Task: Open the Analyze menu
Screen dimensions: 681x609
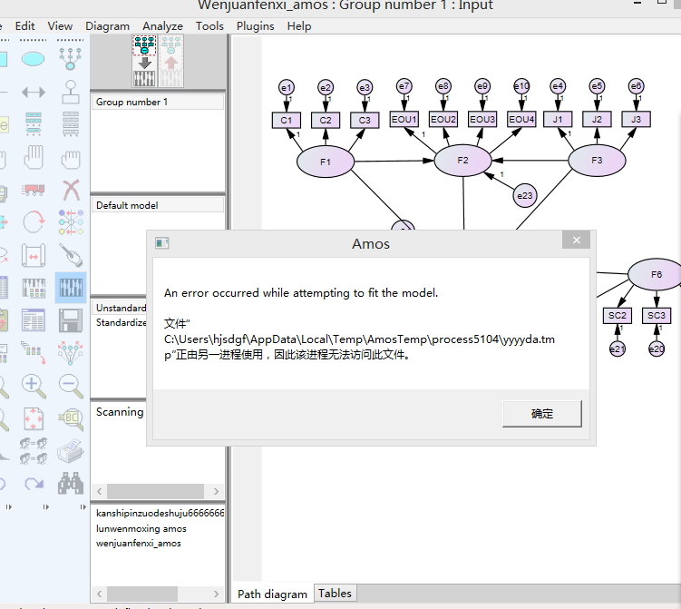Action: point(162,26)
